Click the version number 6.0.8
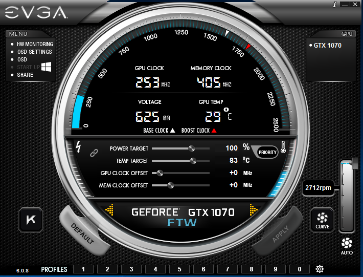363x277 pixels. tap(22, 270)
